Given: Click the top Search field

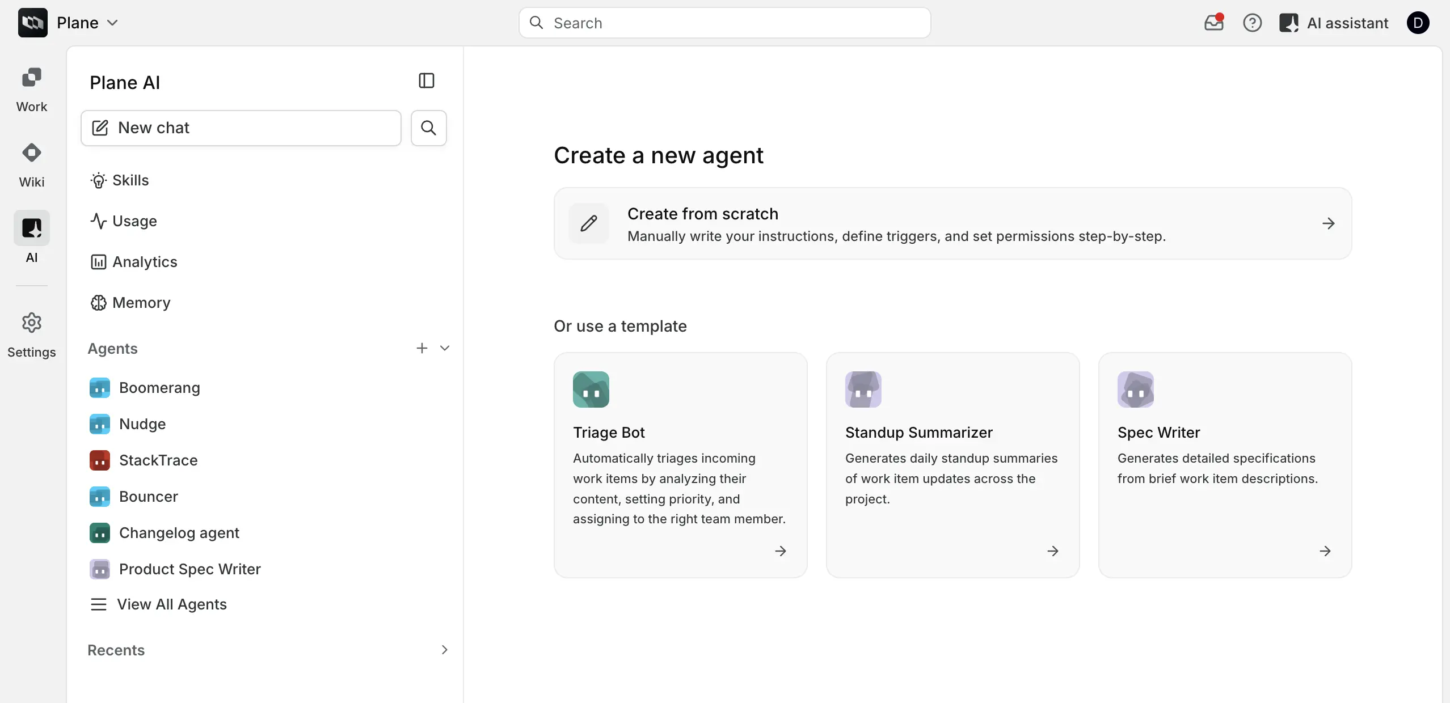Looking at the screenshot, I should pyautogui.click(x=724, y=23).
